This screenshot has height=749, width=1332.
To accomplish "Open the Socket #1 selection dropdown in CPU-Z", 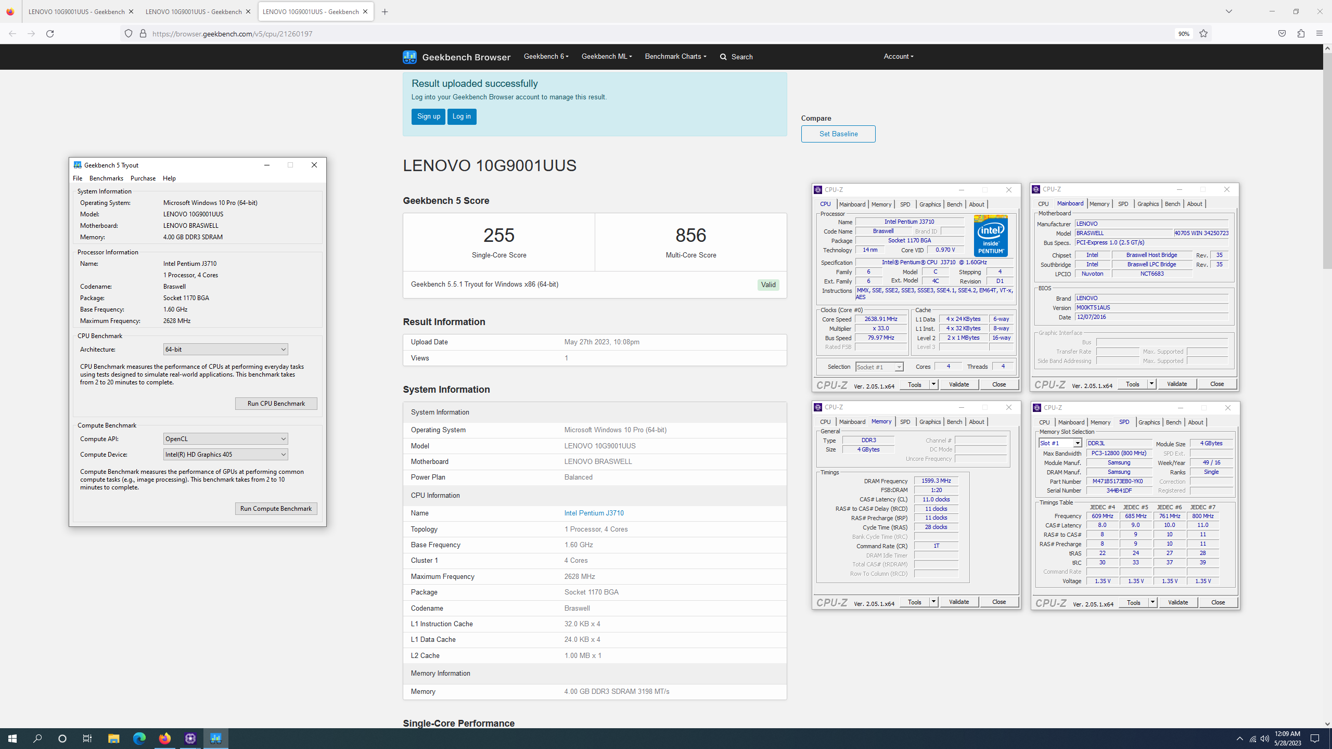I will tap(879, 367).
